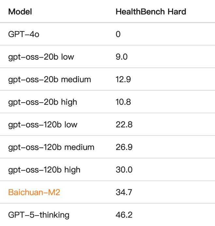
Task: Click the gpt-oss-20b low model name
Action: point(41,57)
